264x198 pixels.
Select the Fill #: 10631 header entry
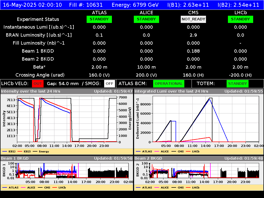[x=86, y=5]
